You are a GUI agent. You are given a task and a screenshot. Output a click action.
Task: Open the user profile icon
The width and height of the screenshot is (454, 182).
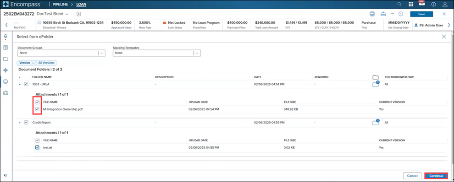445,4
